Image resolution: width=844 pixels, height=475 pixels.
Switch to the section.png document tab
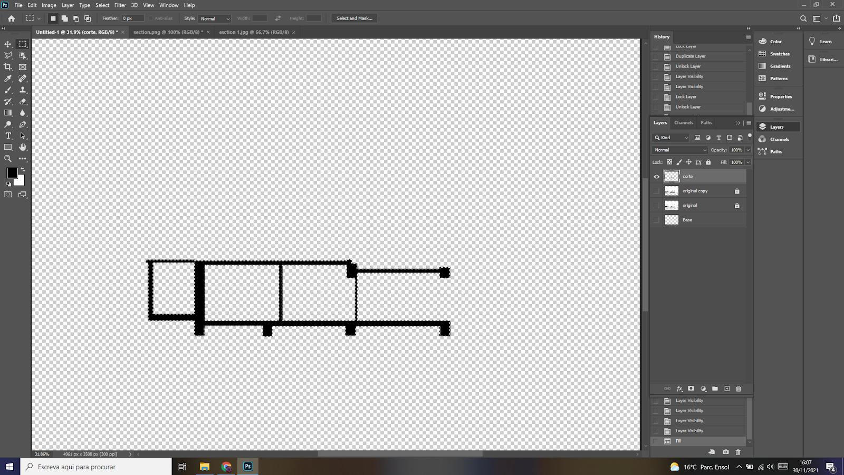(168, 32)
